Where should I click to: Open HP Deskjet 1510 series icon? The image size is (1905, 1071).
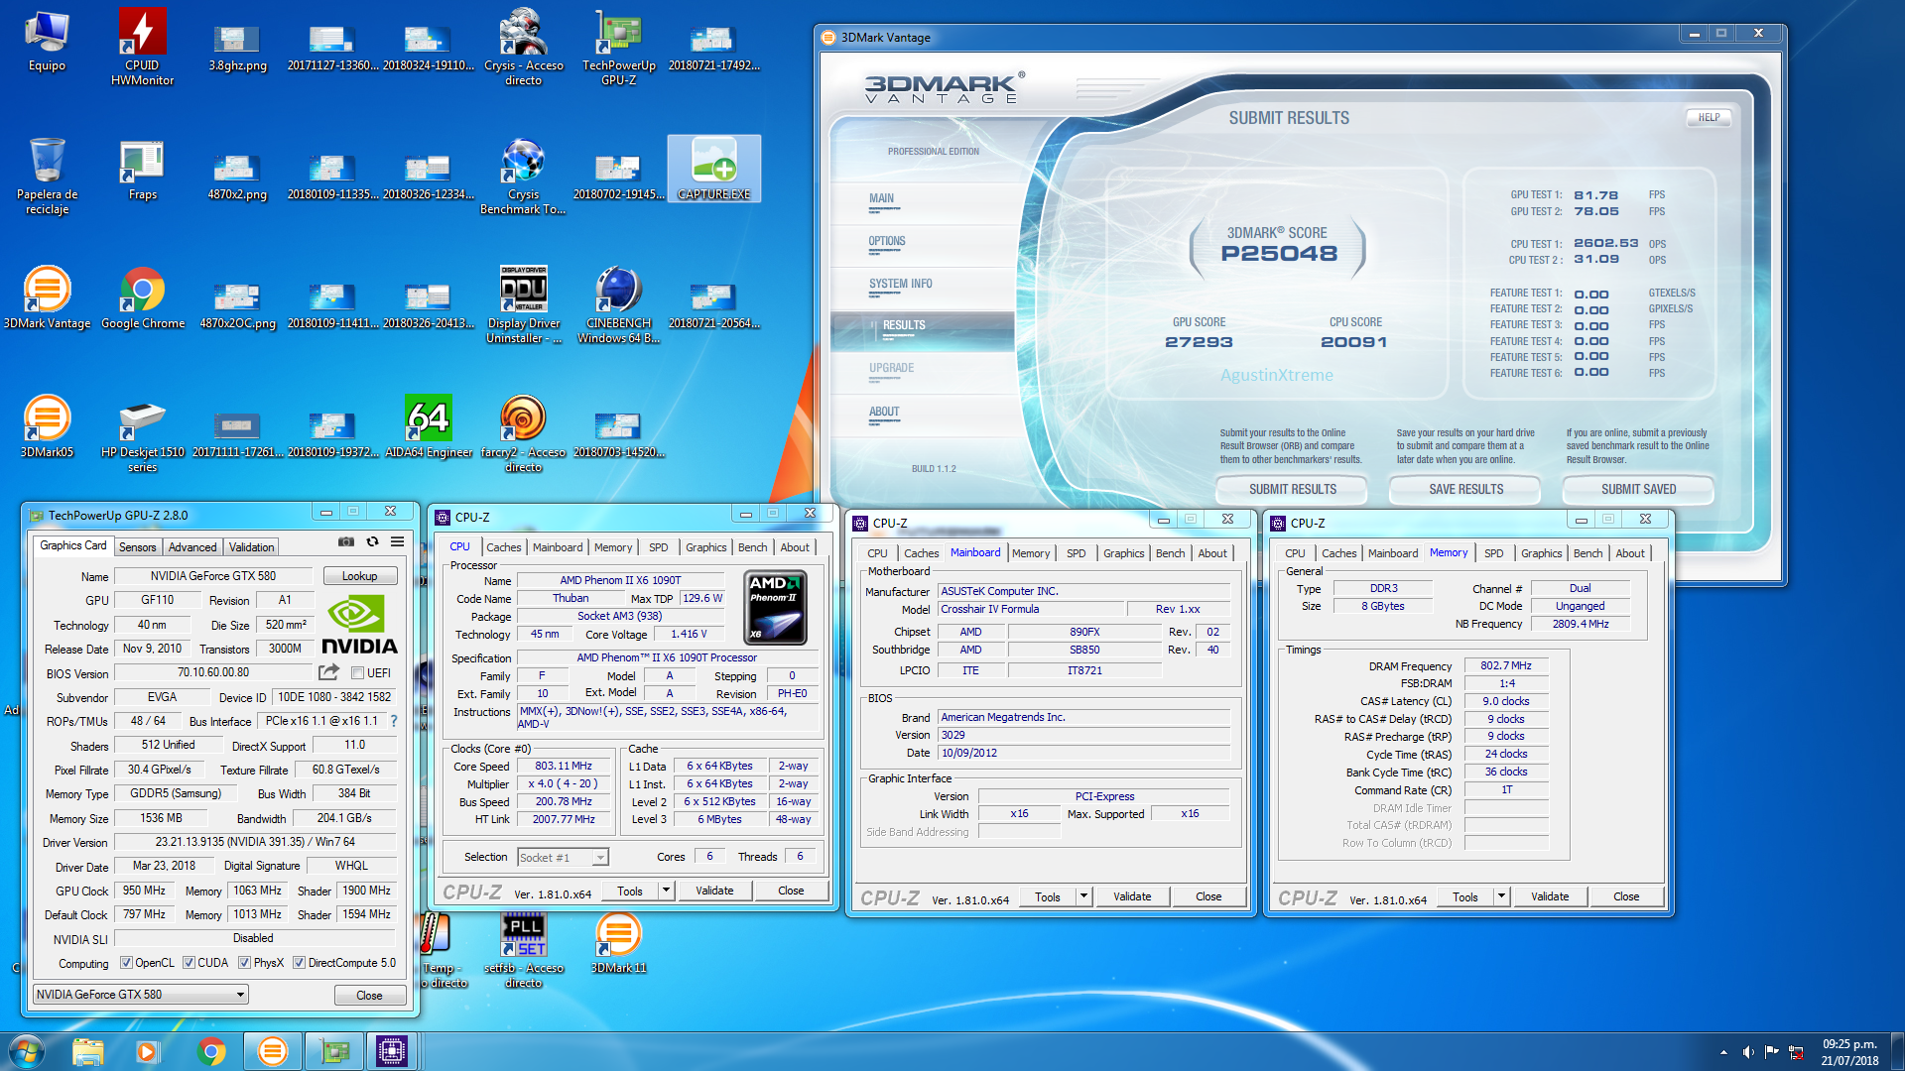[142, 434]
